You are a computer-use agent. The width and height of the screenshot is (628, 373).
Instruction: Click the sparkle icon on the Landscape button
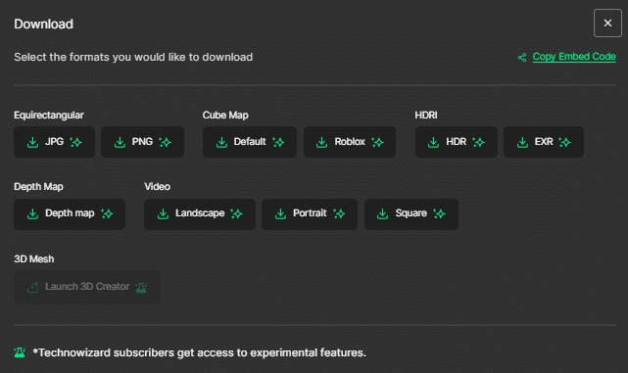click(236, 213)
